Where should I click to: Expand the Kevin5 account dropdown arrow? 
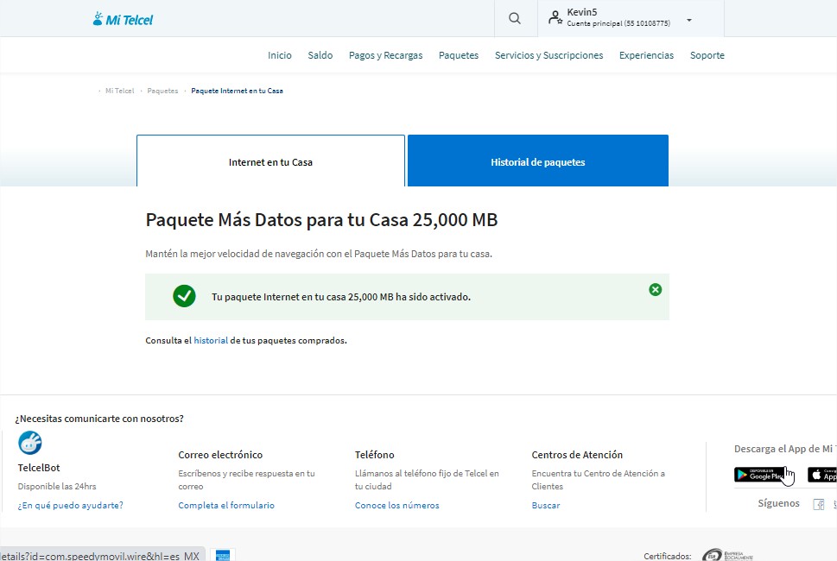pos(688,20)
